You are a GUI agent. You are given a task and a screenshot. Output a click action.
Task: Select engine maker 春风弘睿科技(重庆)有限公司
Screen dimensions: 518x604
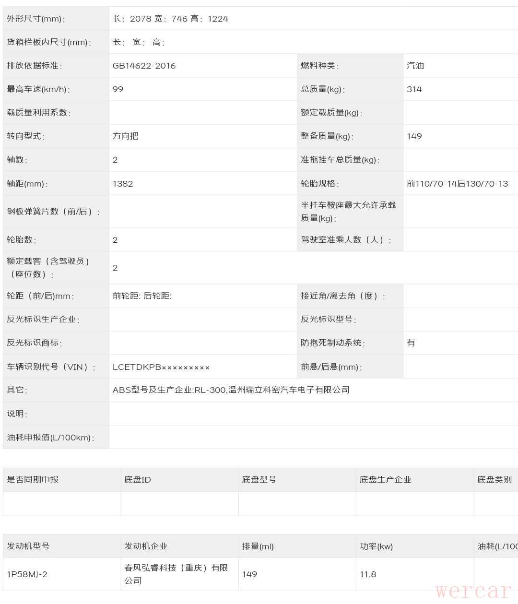(x=176, y=574)
